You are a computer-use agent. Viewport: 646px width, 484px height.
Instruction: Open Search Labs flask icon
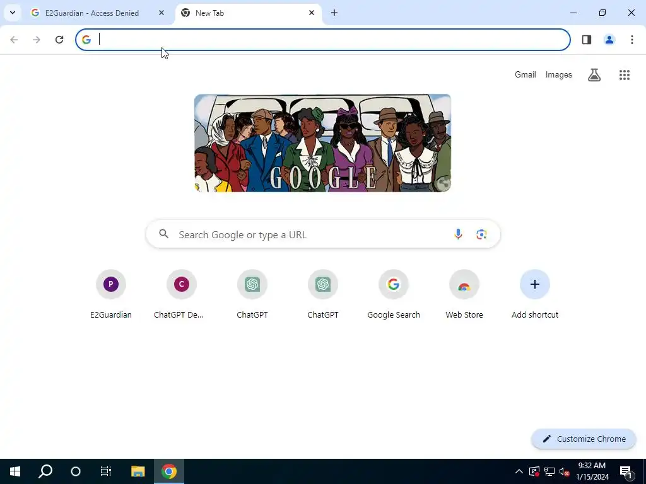click(x=594, y=75)
